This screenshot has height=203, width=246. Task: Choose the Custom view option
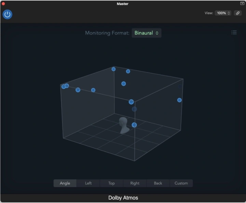[x=181, y=183]
